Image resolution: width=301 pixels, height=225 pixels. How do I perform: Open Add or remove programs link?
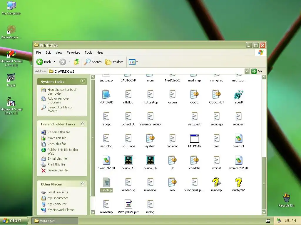point(58,100)
